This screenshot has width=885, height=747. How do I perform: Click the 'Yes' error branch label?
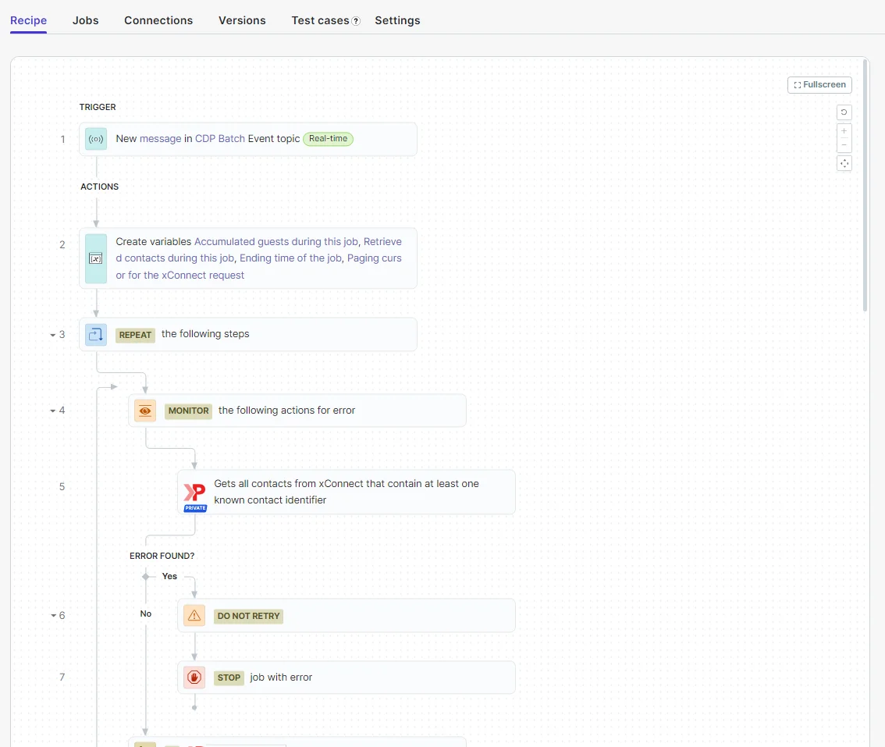tap(169, 576)
